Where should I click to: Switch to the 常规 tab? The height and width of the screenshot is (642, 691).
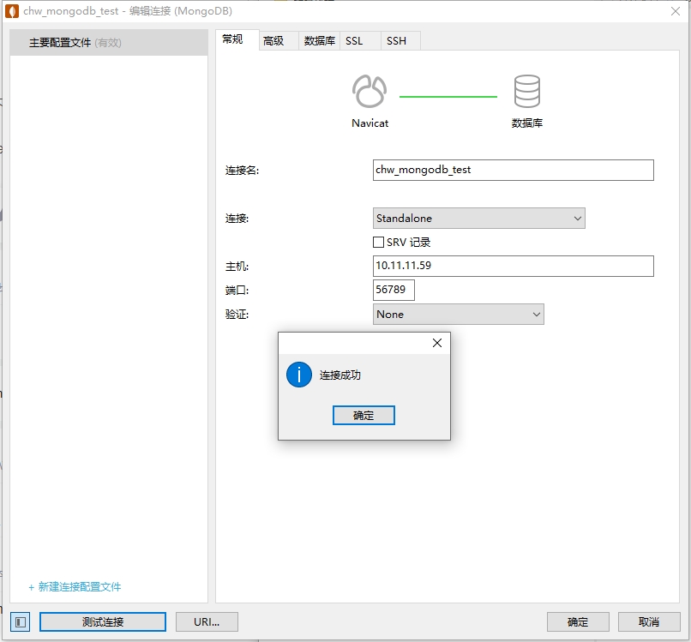coord(237,40)
